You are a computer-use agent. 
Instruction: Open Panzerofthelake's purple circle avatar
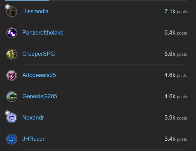pyautogui.click(x=12, y=33)
